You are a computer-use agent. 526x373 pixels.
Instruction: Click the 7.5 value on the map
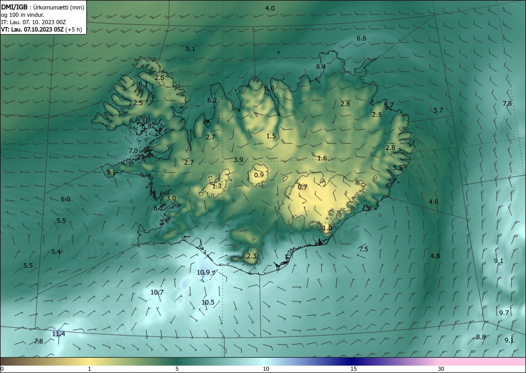tap(363, 249)
